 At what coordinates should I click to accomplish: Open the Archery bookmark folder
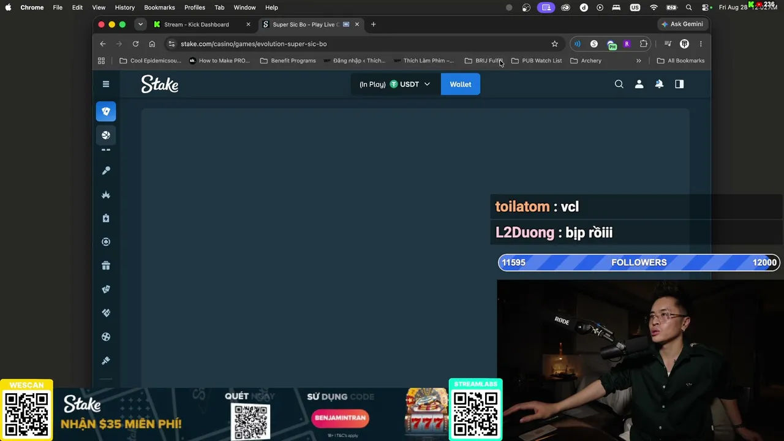pyautogui.click(x=586, y=61)
